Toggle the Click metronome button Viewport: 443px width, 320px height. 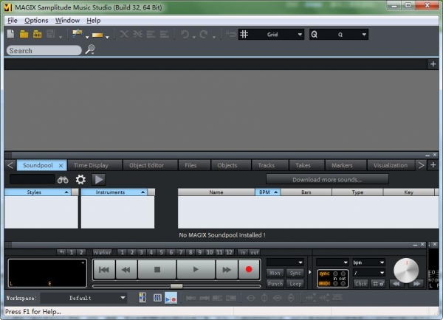click(361, 284)
